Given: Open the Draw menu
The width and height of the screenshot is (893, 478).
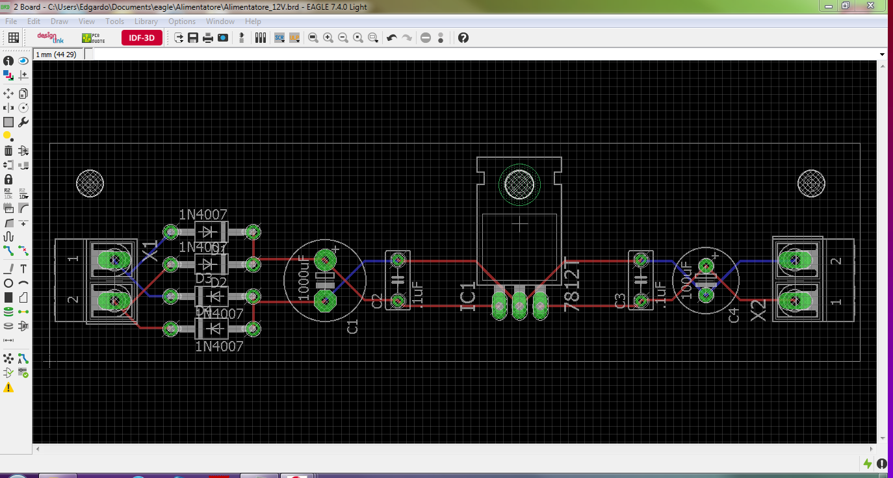Looking at the screenshot, I should (x=59, y=21).
